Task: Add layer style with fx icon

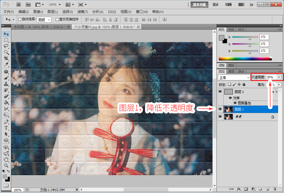Action: (239, 189)
